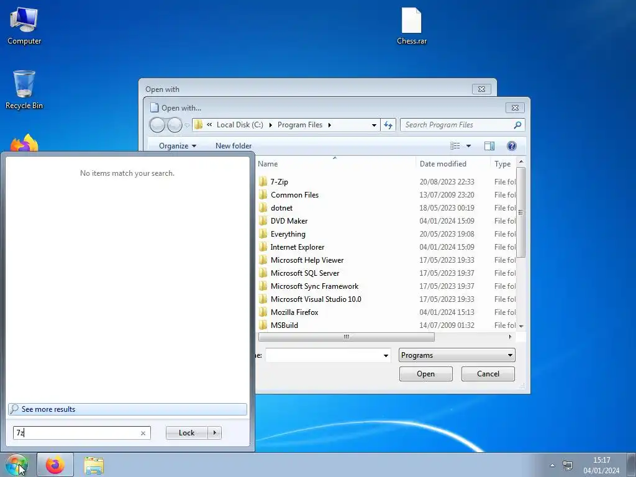Click the horizontal scrollbar thumb
The height and width of the screenshot is (477, 636).
(347, 337)
